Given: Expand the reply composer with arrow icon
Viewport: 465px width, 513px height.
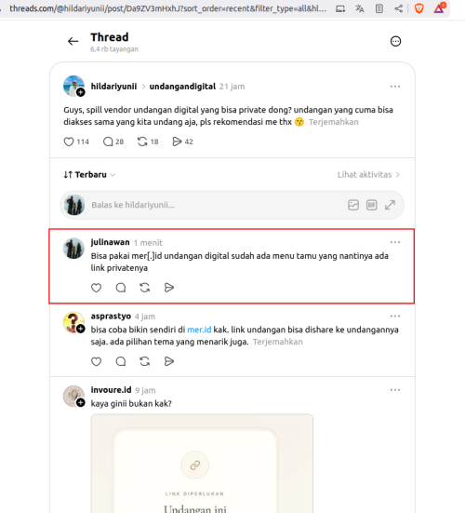Looking at the screenshot, I should coord(390,205).
